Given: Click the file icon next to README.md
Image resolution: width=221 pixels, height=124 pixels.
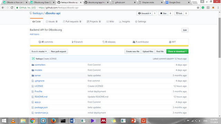Looking at the screenshot, I should coord(33,97).
